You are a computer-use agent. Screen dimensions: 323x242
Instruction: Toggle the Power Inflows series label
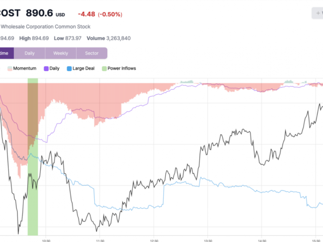[122, 68]
